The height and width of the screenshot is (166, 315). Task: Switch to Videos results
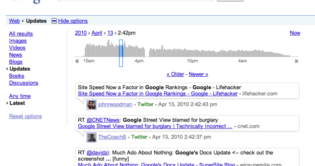pos(17,48)
